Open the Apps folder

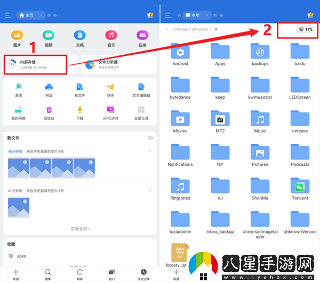pos(220,55)
